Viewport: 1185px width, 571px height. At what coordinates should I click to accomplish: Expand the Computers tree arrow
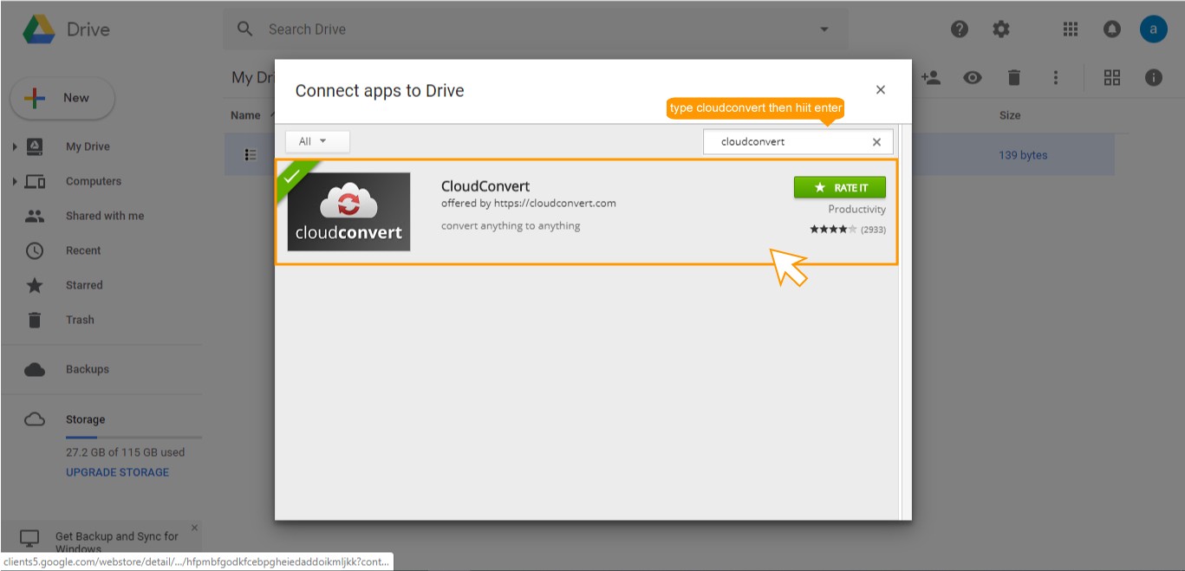tap(15, 181)
